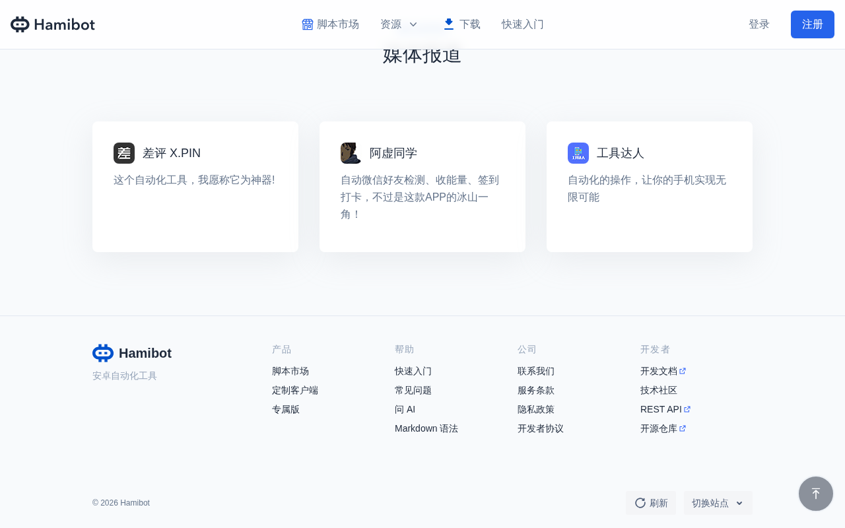Image resolution: width=845 pixels, height=528 pixels.
Task: Open the 切换站点 site switcher dropdown
Action: pos(718,503)
